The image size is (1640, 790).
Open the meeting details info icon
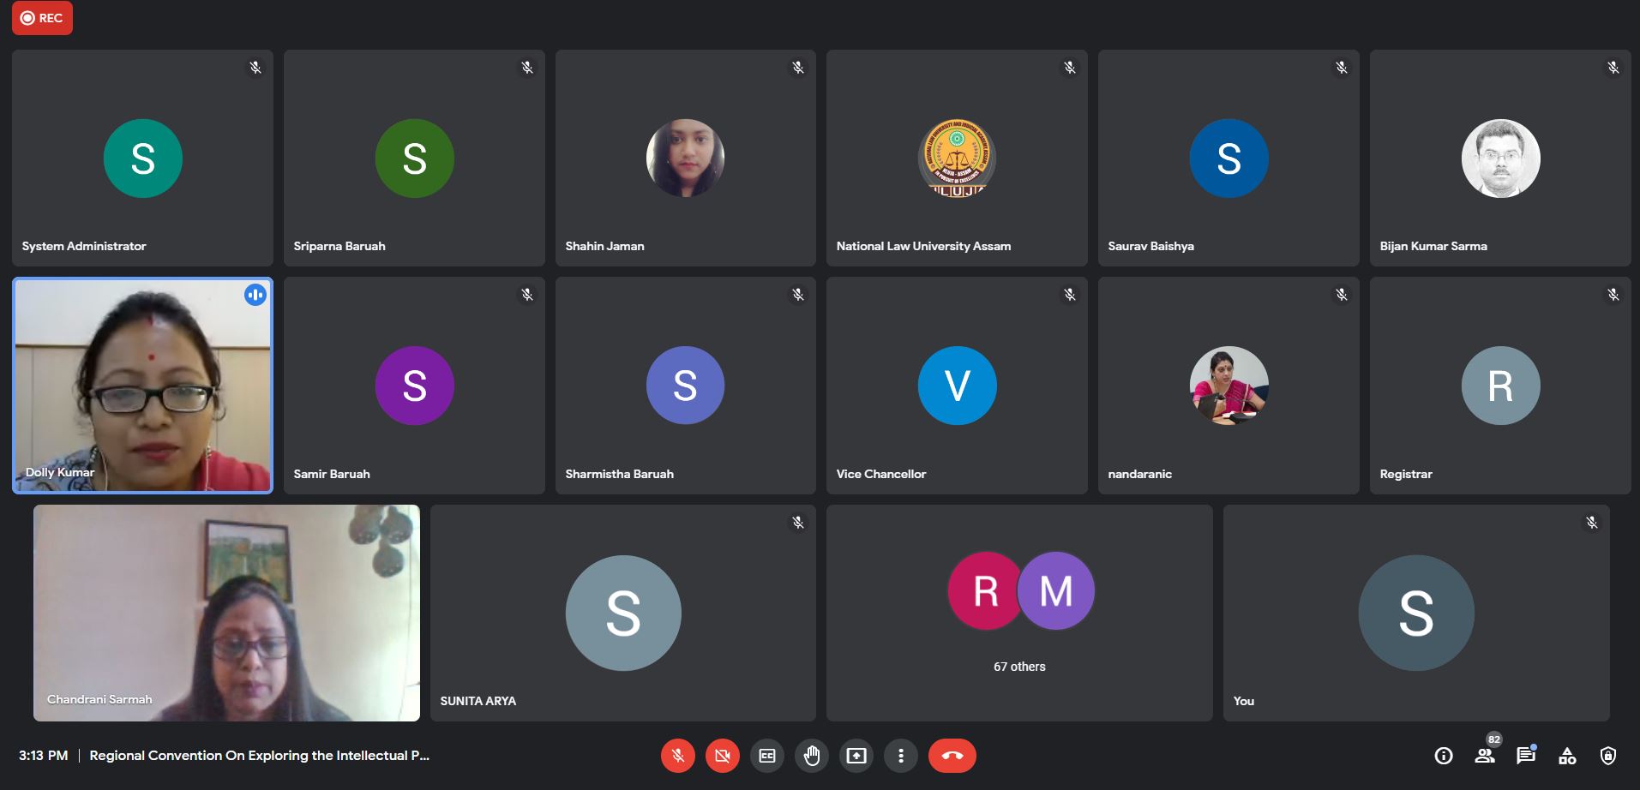coord(1444,756)
